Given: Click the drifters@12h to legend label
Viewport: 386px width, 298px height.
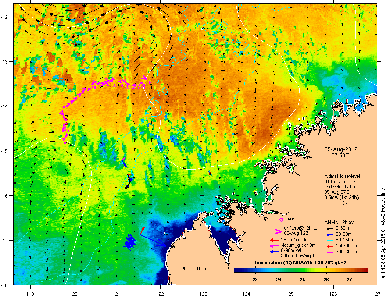Looking at the screenshot, I should (300, 228).
